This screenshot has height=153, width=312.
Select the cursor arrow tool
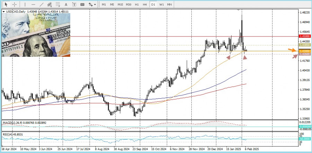[x=6, y=4]
